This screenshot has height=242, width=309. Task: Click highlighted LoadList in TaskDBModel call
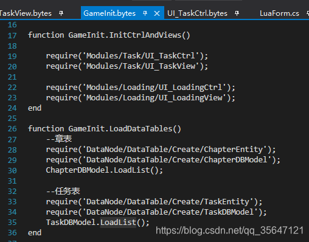[118, 223]
